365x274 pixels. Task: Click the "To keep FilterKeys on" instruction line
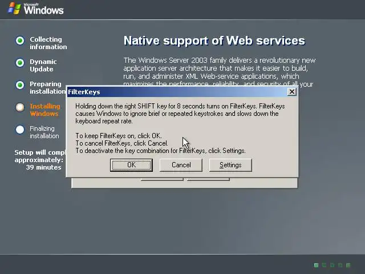119,136
